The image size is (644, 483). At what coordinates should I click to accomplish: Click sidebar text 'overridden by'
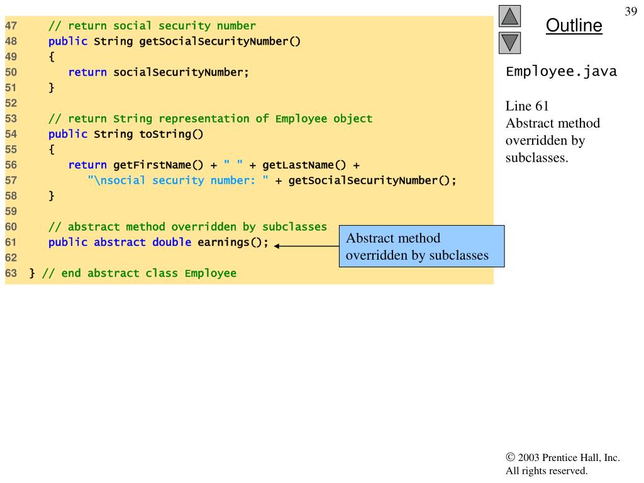[545, 140]
